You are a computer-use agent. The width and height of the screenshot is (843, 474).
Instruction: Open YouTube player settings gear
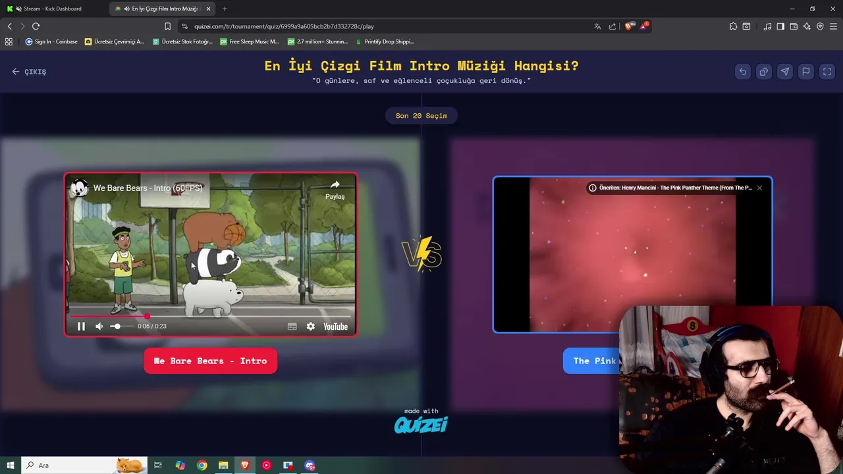[311, 327]
